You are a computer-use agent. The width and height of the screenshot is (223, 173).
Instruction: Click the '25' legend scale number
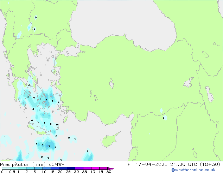pos(68,172)
